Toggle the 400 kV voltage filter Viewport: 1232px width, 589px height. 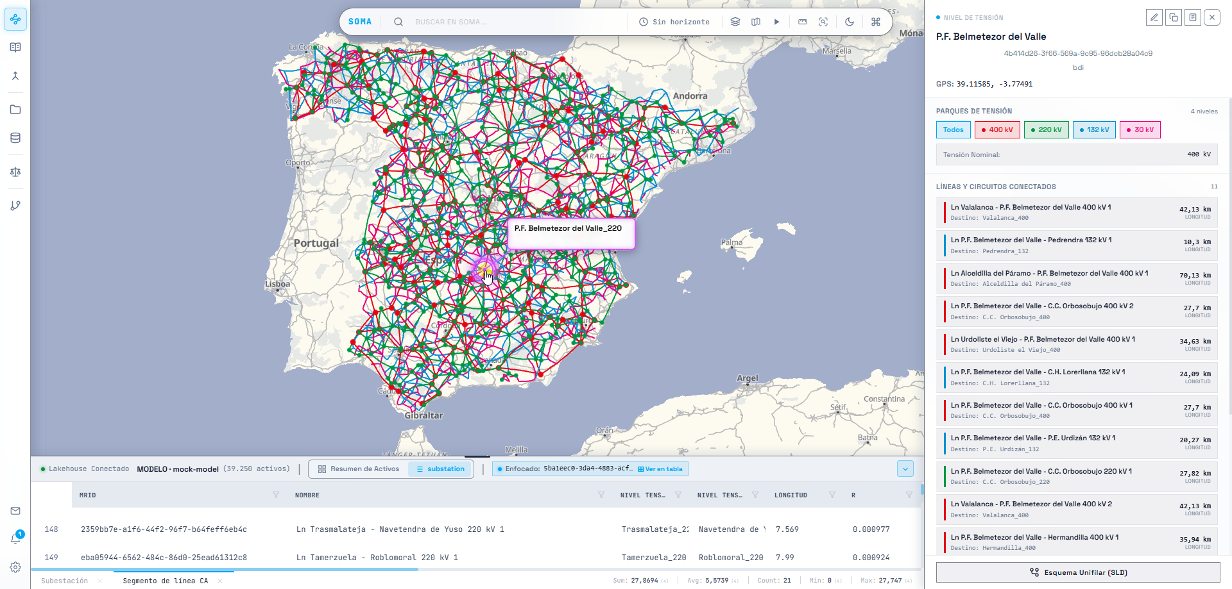997,129
